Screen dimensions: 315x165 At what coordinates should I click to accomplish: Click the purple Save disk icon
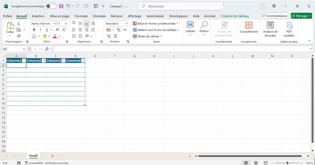point(61,6)
